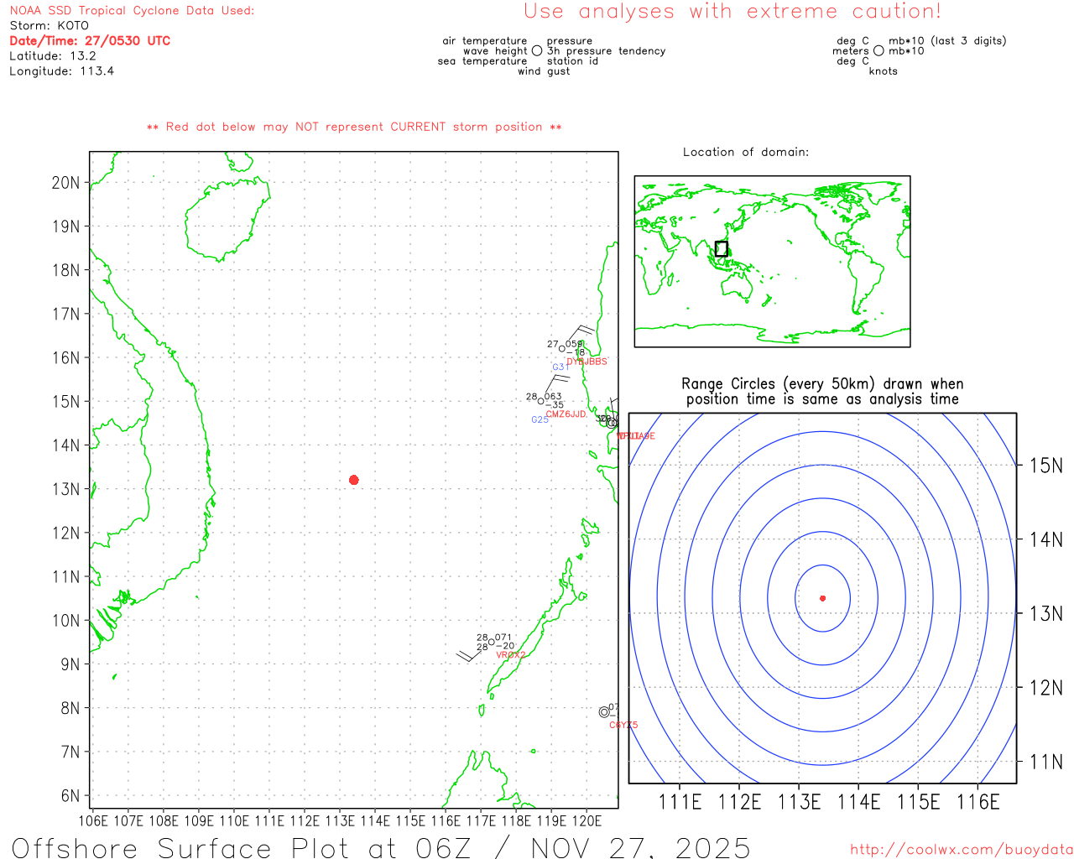Image resolution: width=1074 pixels, height=859 pixels.
Task: Select the double-ring station marker above C6YZ5
Action: pyautogui.click(x=604, y=711)
